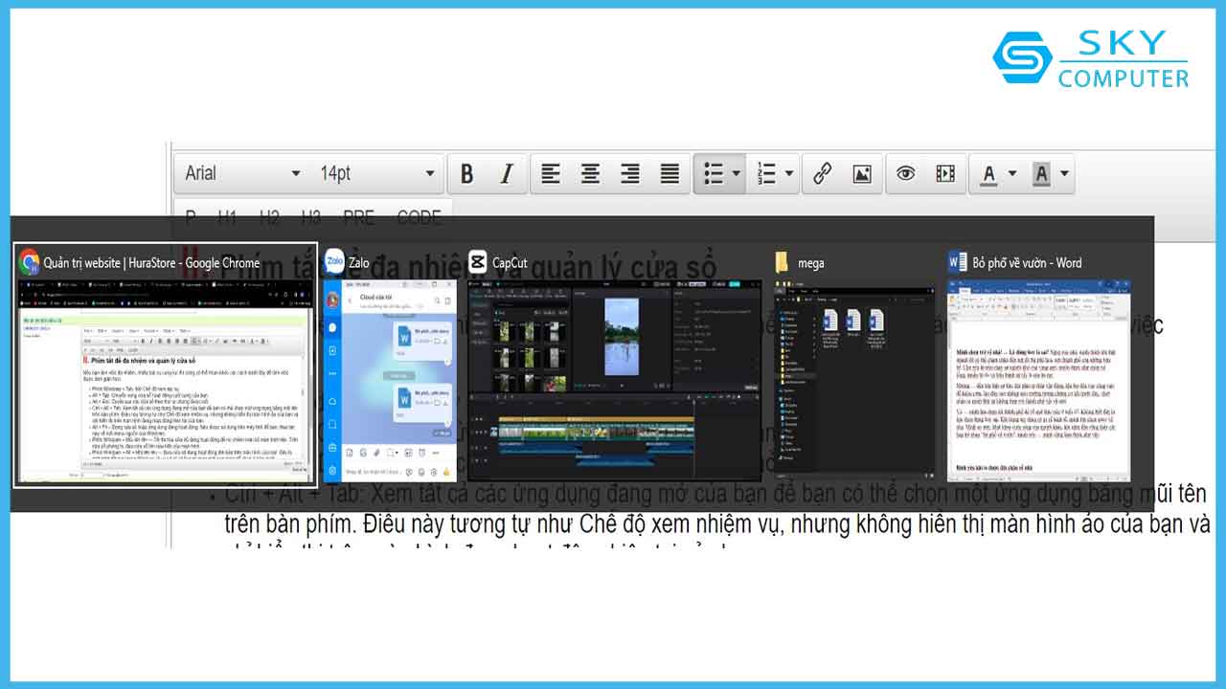Switch to Bỏ phố về vườn Word window
This screenshot has width=1226, height=689.
pos(1038,365)
